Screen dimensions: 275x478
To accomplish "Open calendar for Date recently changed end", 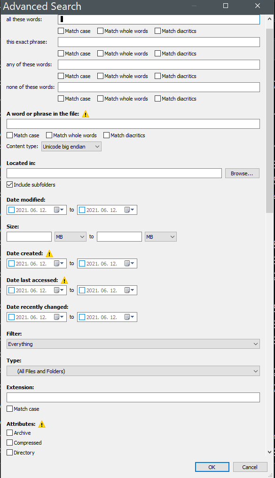I will pyautogui.click(x=129, y=317).
